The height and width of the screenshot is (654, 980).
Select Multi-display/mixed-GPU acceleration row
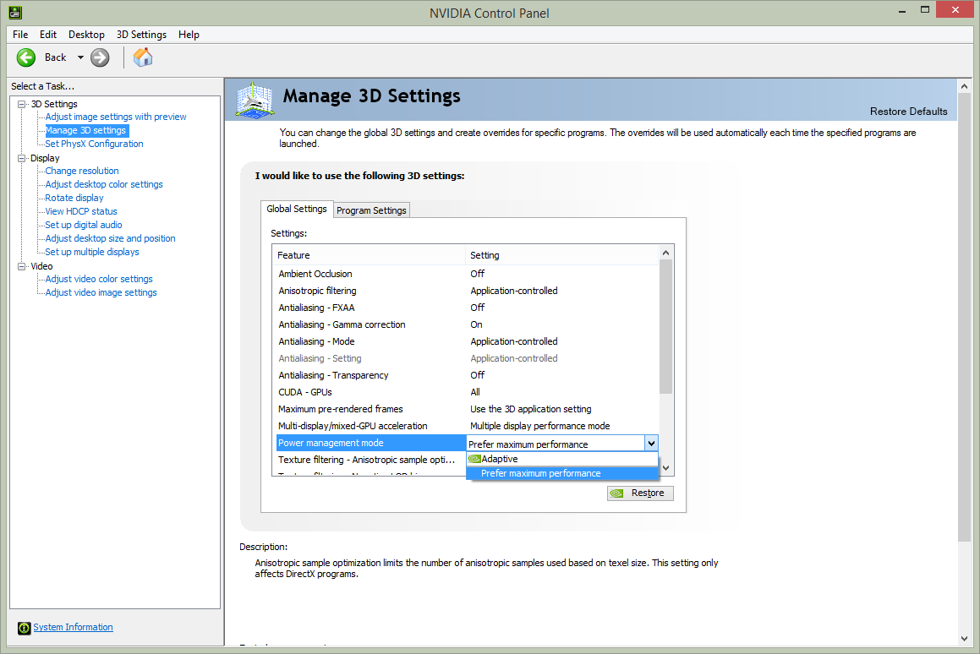click(467, 425)
